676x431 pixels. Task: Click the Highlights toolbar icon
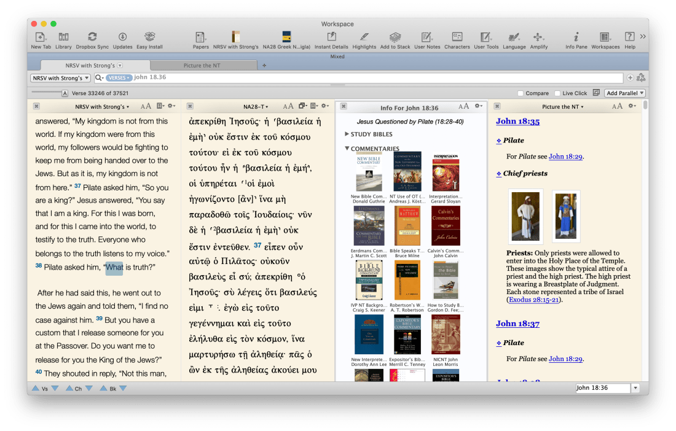coord(364,37)
